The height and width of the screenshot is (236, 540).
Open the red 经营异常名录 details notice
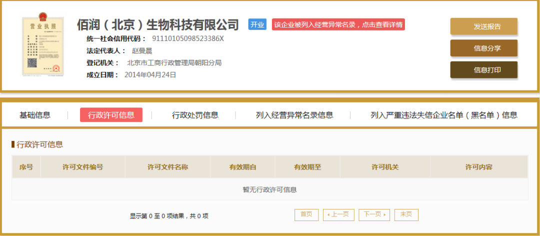pyautogui.click(x=338, y=24)
